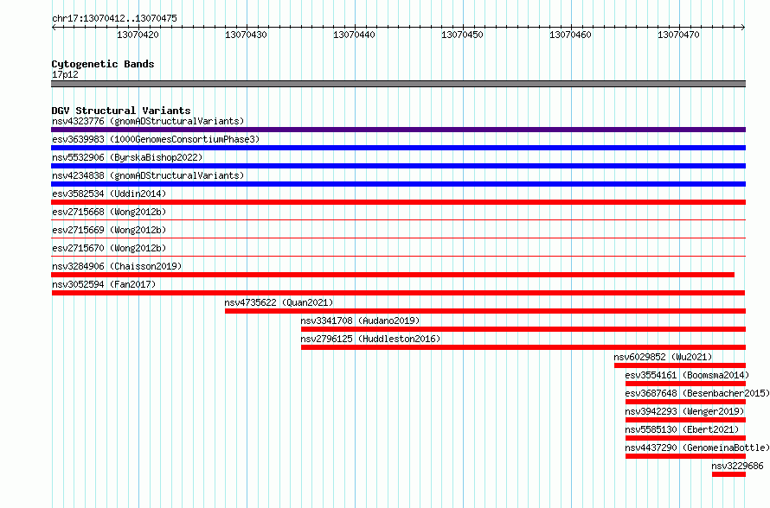
Task: Open the nsv3942293 (Wenger2019) label
Action: (685, 411)
